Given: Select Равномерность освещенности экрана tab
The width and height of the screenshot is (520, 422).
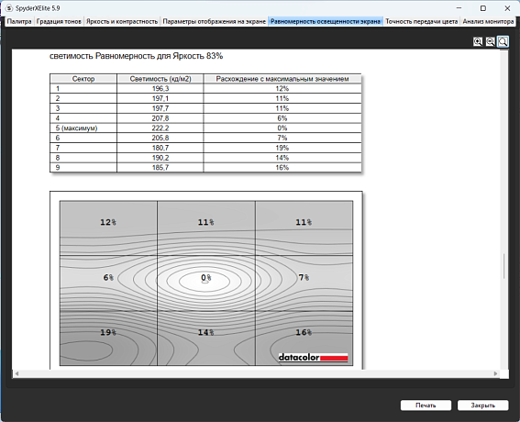Looking at the screenshot, I should pos(326,22).
